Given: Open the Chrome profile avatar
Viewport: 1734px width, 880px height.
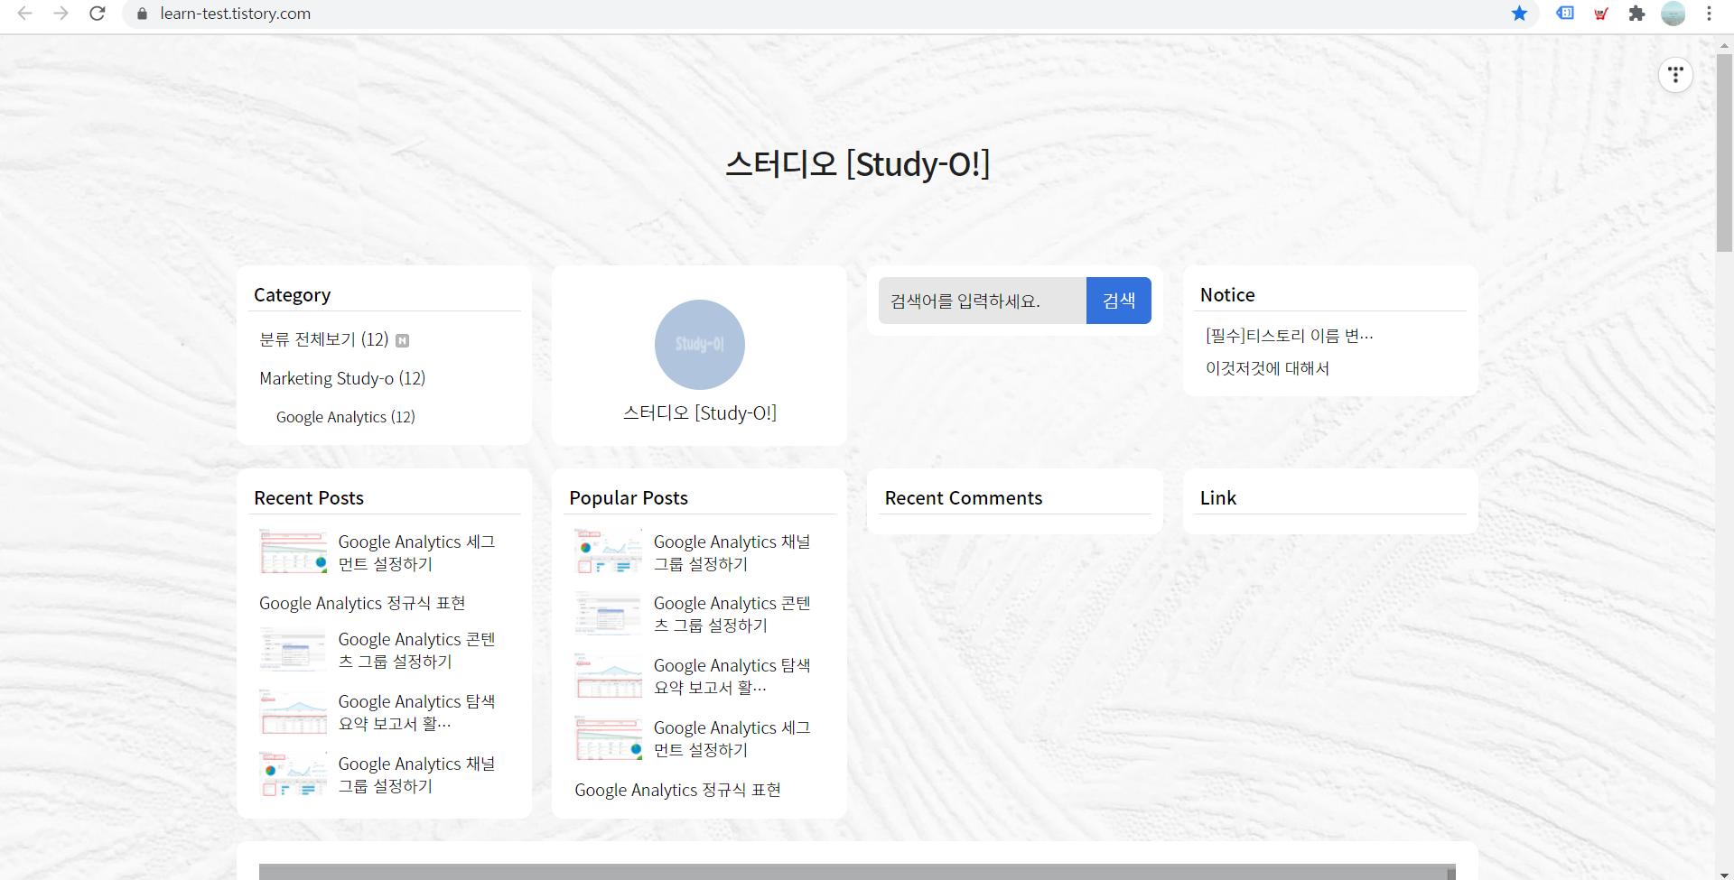Looking at the screenshot, I should click(x=1673, y=14).
